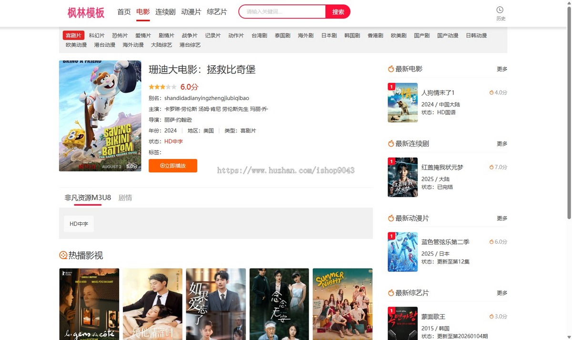Viewport: 572px width, 340px height.
Task: Click the 枫林模板 site logo
Action: [x=86, y=12]
